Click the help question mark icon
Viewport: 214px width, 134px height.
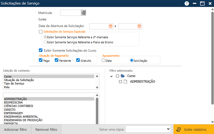point(187,3)
